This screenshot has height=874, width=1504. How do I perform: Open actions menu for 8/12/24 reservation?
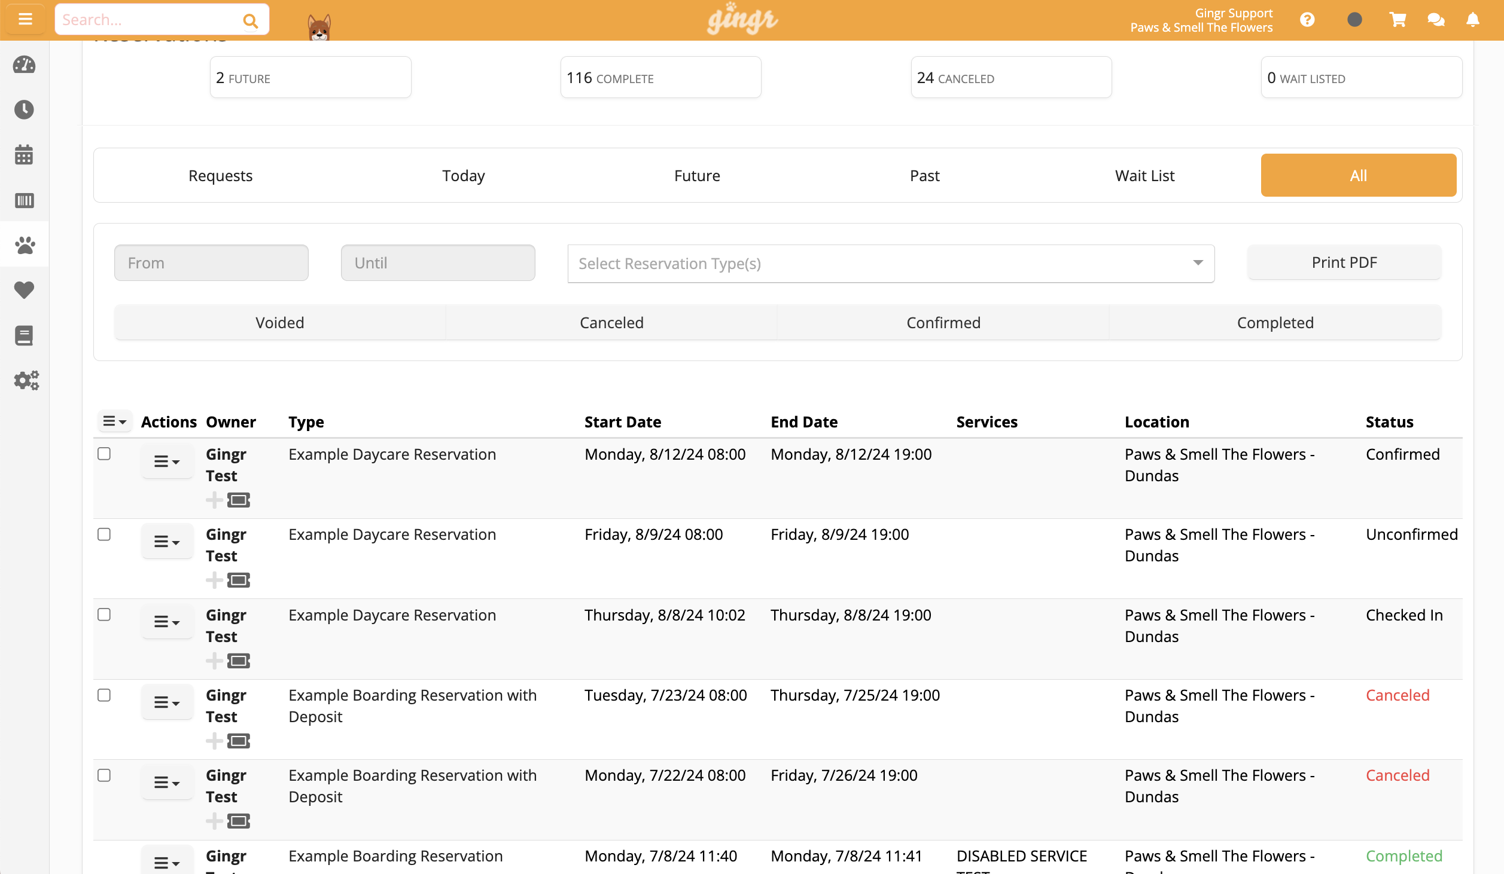167,462
